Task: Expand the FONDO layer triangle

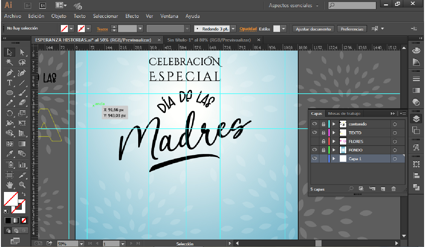Action: [x=334, y=150]
